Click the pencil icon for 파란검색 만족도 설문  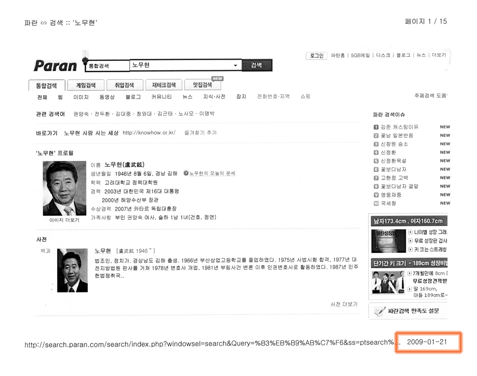(x=380, y=311)
